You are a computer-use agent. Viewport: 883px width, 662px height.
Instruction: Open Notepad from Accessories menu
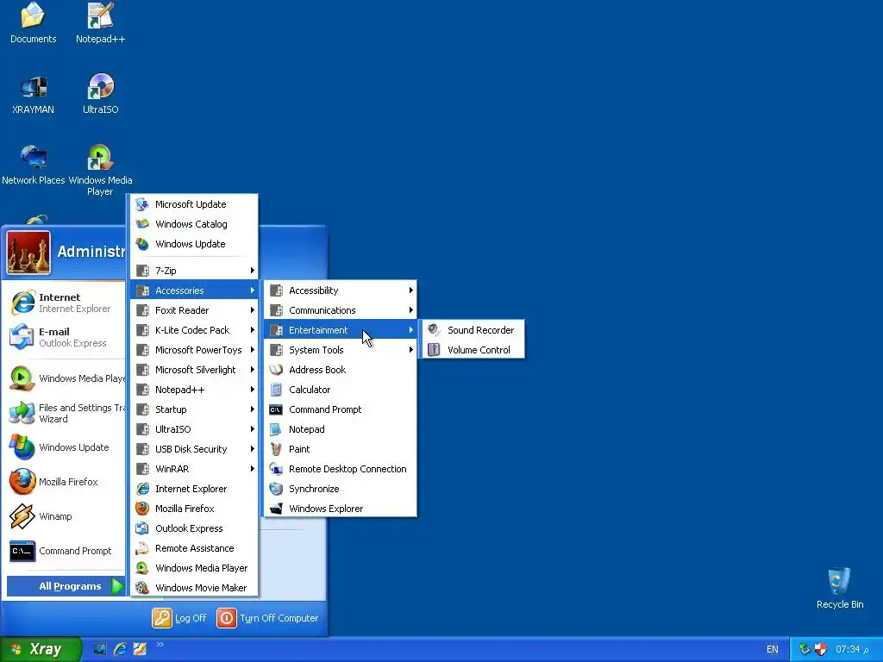coord(340,429)
